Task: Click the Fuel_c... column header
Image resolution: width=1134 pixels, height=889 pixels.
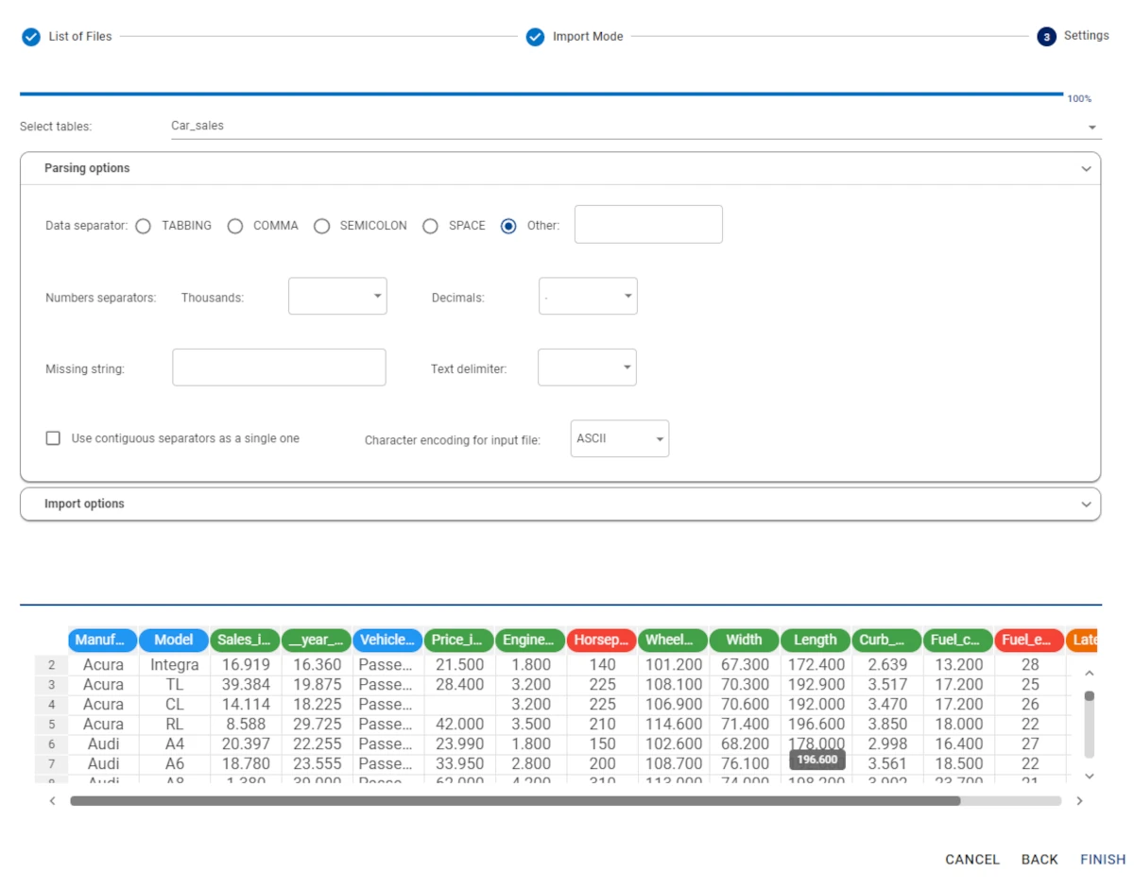Action: pos(958,640)
